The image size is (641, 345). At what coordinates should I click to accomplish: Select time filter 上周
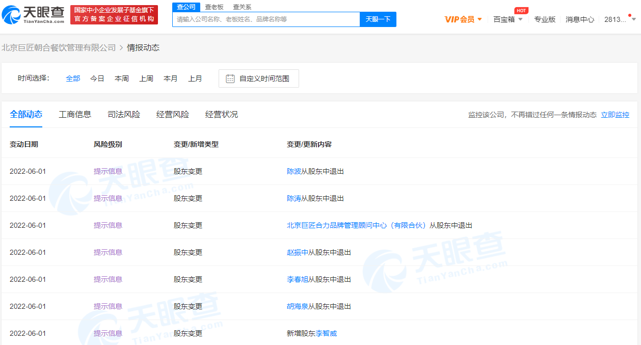[146, 78]
